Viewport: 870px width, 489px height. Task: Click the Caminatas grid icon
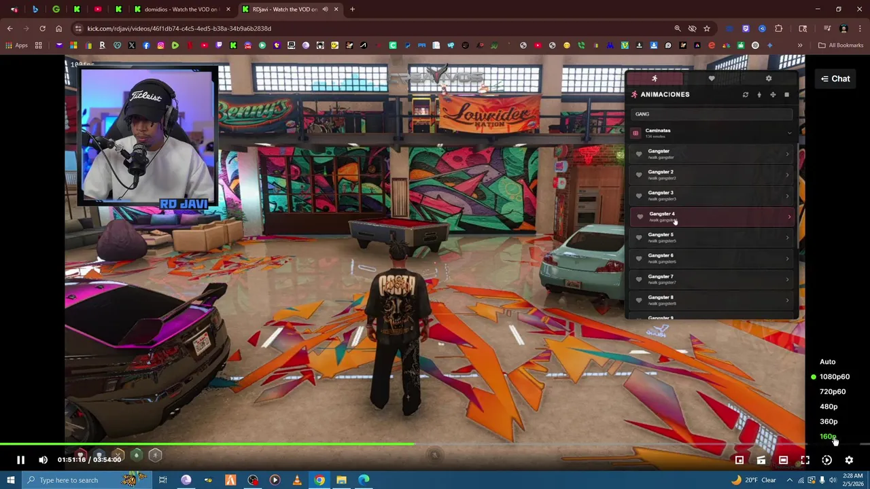[x=636, y=133]
